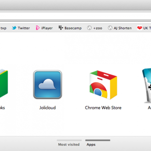The width and height of the screenshot is (151, 151).
Task: Select the Apps tab
Action: (98, 143)
